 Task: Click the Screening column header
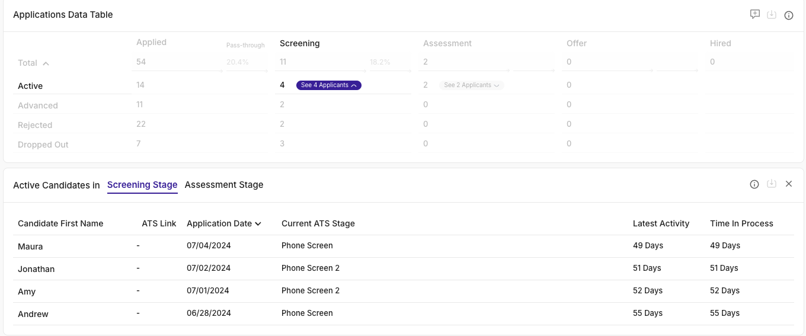coord(299,43)
